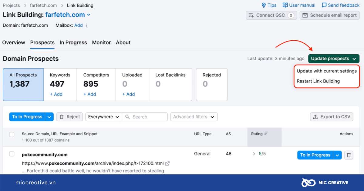Go to the Monitor tab

coord(101,42)
